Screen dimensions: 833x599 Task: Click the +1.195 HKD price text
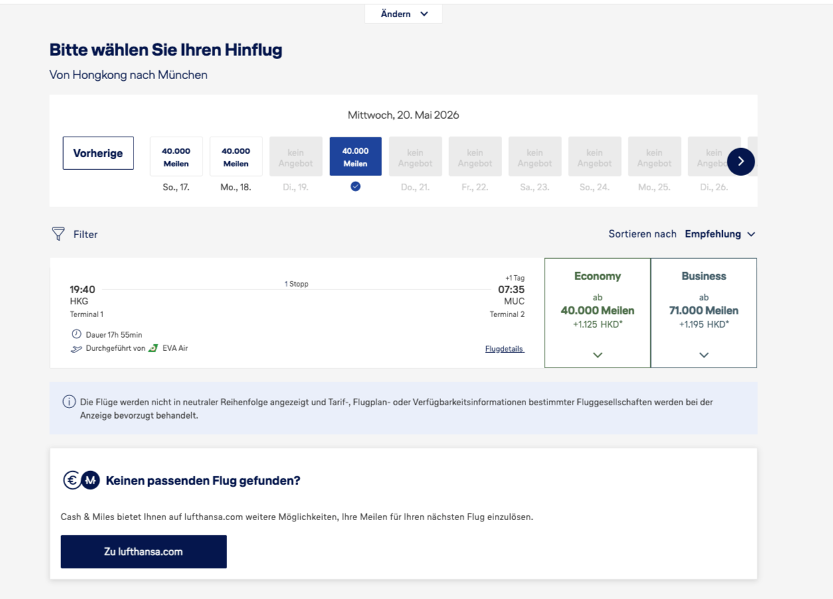[x=704, y=324]
